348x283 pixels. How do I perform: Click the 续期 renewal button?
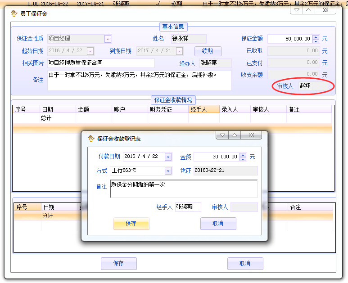[208, 51]
